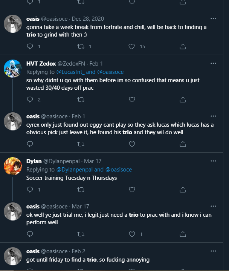Image resolution: width=229 pixels, height=271 pixels.
Task: Click the Mar 17 timestamp on Dylan's tweet
Action: tap(93, 161)
